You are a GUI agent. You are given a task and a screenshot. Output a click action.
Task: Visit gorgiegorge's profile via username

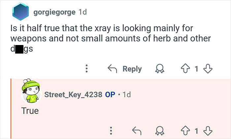click(54, 12)
